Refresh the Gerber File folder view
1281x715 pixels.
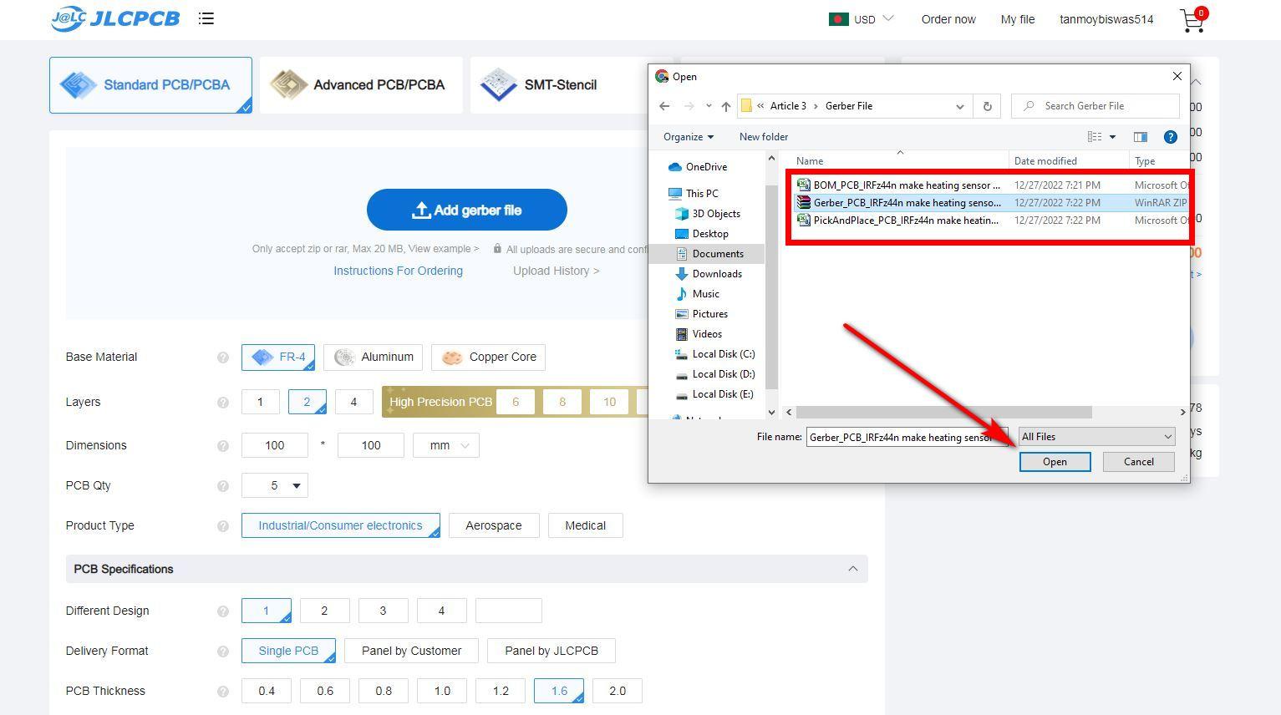pos(988,106)
